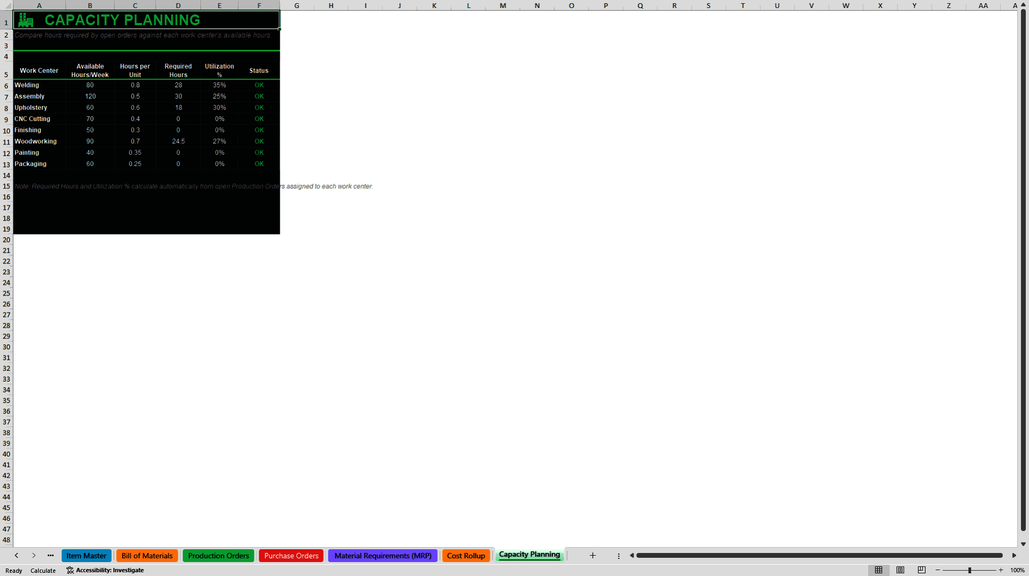Switch to Normal view in status bar
Screen dimensions: 1029x576
pyautogui.click(x=878, y=570)
